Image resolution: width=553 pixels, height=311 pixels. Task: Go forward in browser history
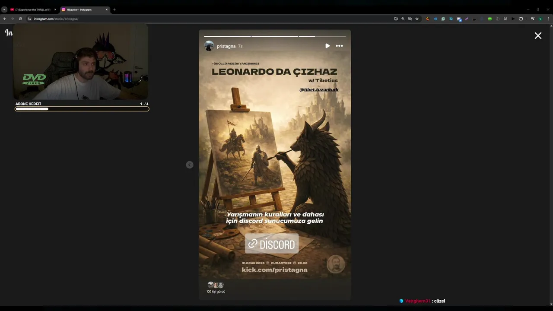click(13, 19)
